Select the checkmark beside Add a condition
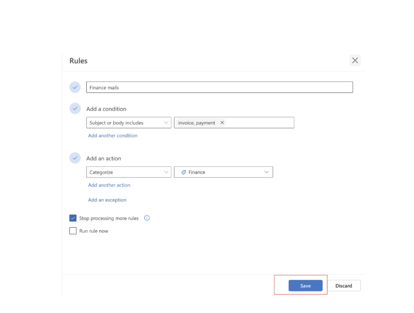Viewport: 414px width, 313px height. (75, 108)
